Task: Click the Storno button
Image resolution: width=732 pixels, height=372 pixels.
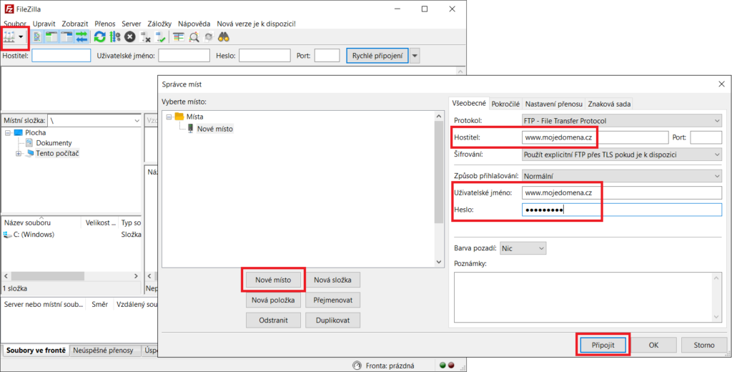Action: click(x=703, y=346)
